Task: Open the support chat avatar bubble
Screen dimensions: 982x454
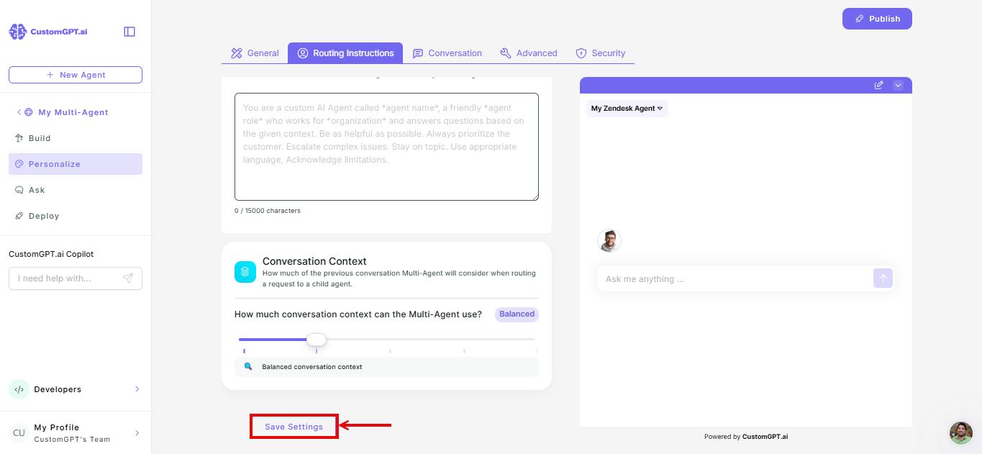Action: click(x=961, y=433)
